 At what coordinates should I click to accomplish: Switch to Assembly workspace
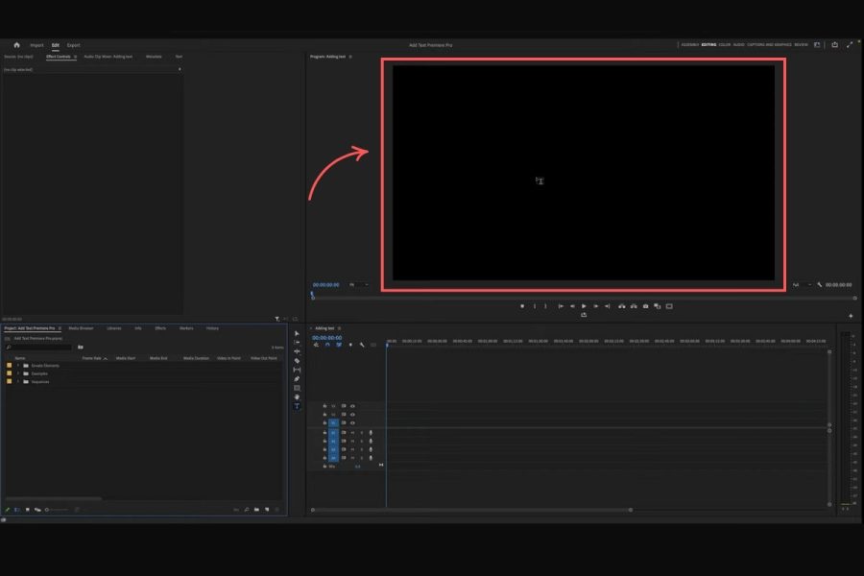coord(690,45)
